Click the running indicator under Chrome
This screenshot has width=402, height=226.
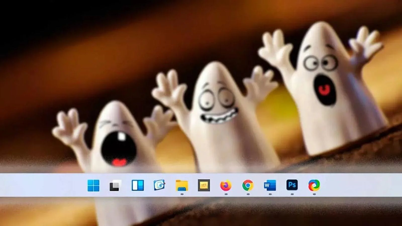tap(248, 194)
